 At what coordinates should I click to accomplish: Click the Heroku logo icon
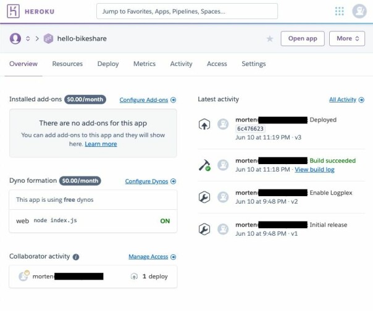click(x=13, y=11)
